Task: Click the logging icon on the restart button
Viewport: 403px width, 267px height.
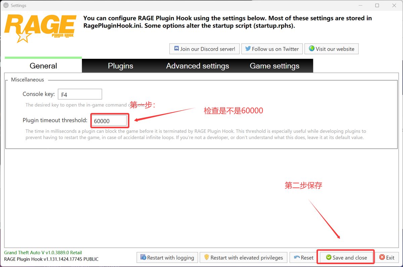Action: [x=143, y=258]
